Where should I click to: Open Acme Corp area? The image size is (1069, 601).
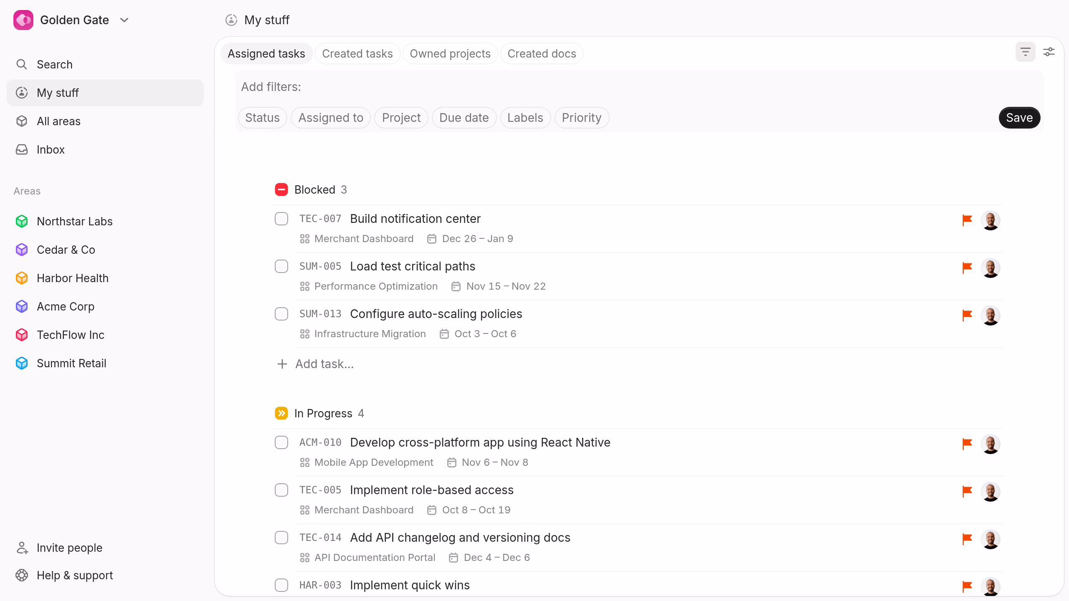pyautogui.click(x=105, y=306)
